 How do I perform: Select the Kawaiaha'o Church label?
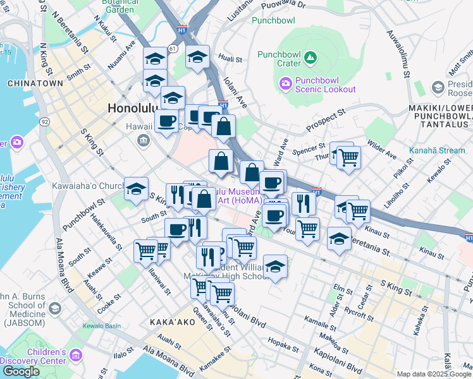pyautogui.click(x=88, y=186)
